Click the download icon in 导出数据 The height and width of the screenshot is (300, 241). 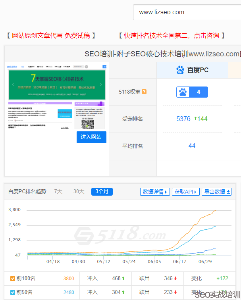228,192
